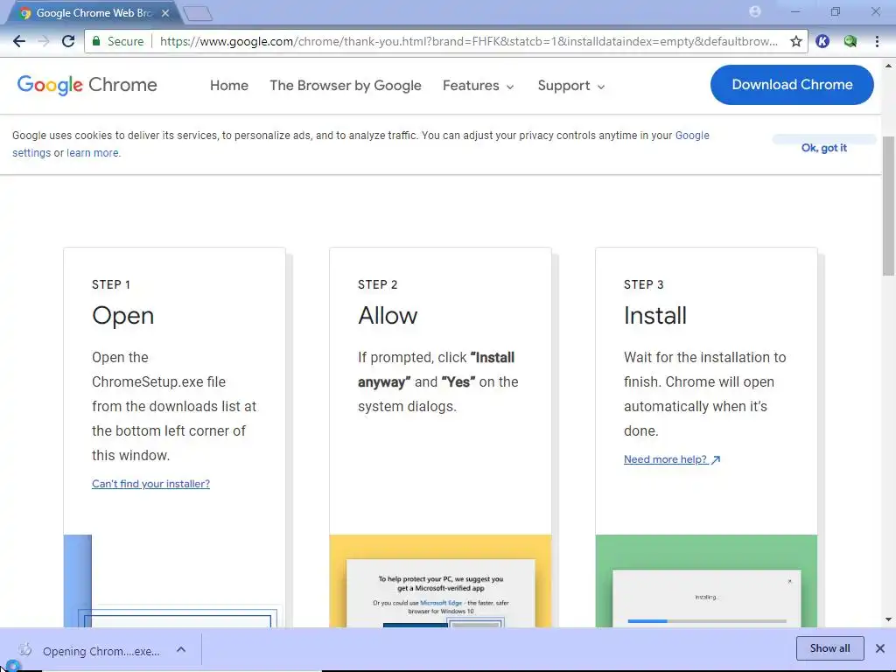Click the browser forward arrow
The height and width of the screenshot is (672, 896).
(44, 41)
